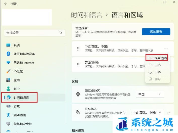Open the 系统 settings category
The width and height of the screenshot is (178, 133).
point(17,45)
